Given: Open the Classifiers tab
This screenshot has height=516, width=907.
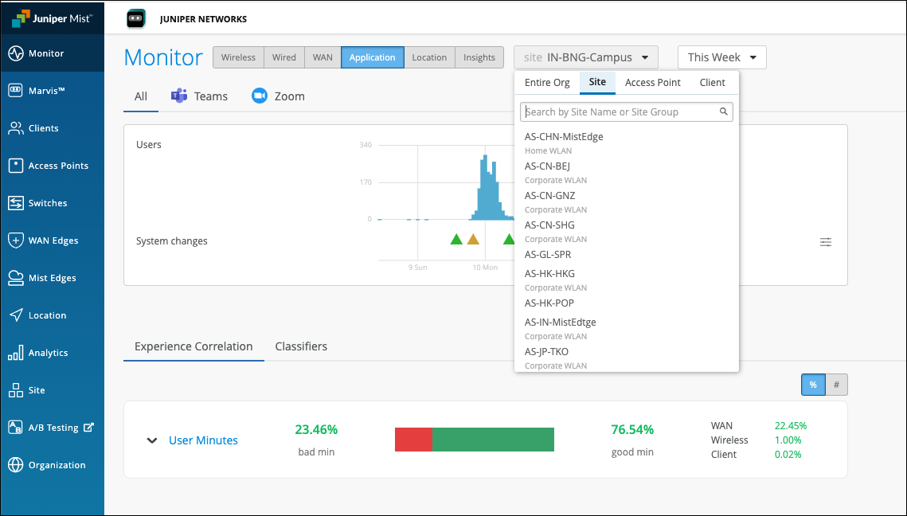Looking at the screenshot, I should click(x=301, y=346).
